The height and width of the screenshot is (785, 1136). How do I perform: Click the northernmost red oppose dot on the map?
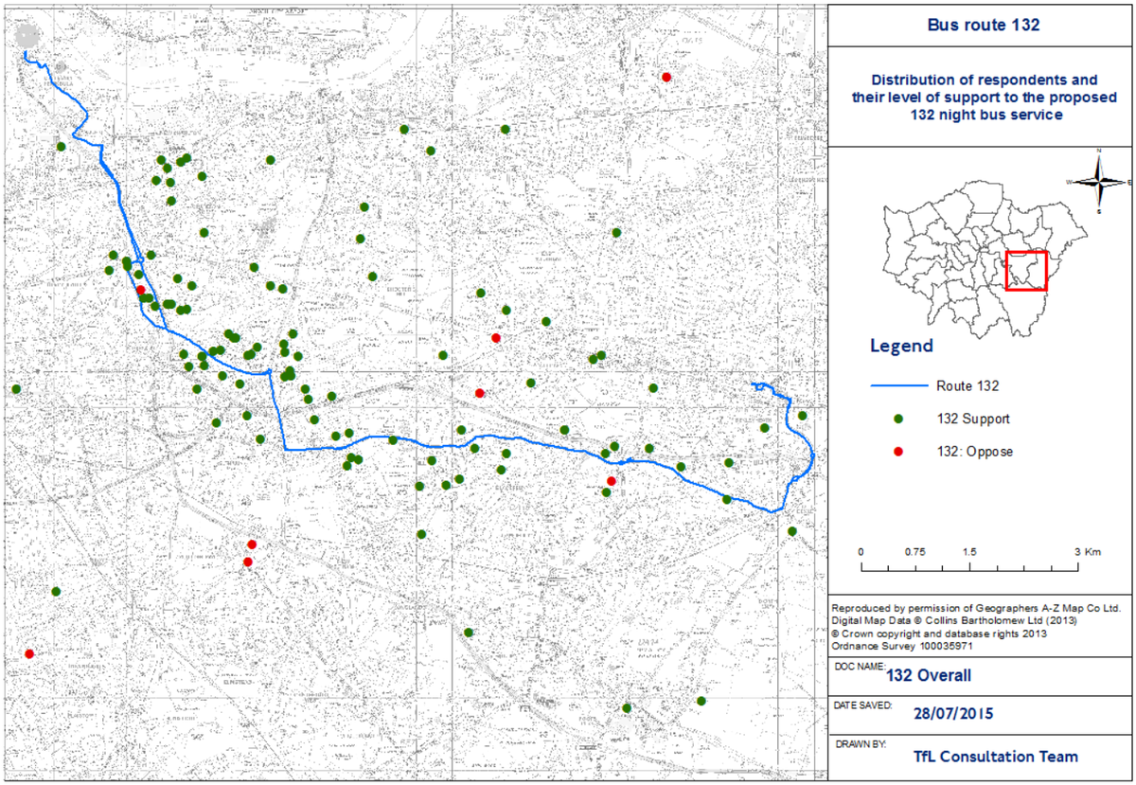coord(666,77)
